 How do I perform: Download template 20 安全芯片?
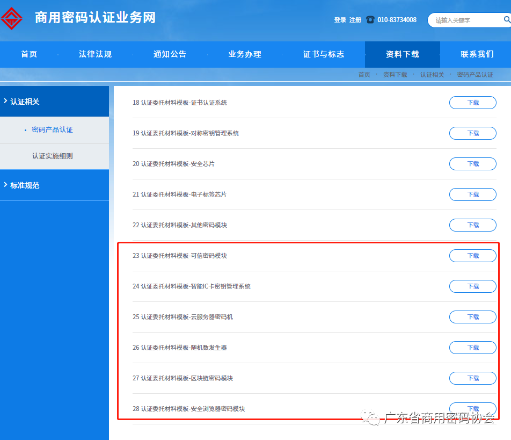pos(472,164)
